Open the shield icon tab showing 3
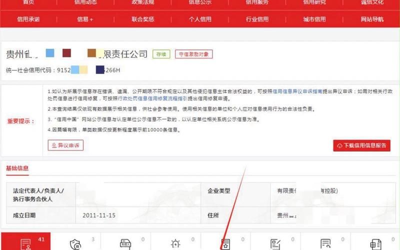Screen dimensions: 400x250 [x=75, y=241]
